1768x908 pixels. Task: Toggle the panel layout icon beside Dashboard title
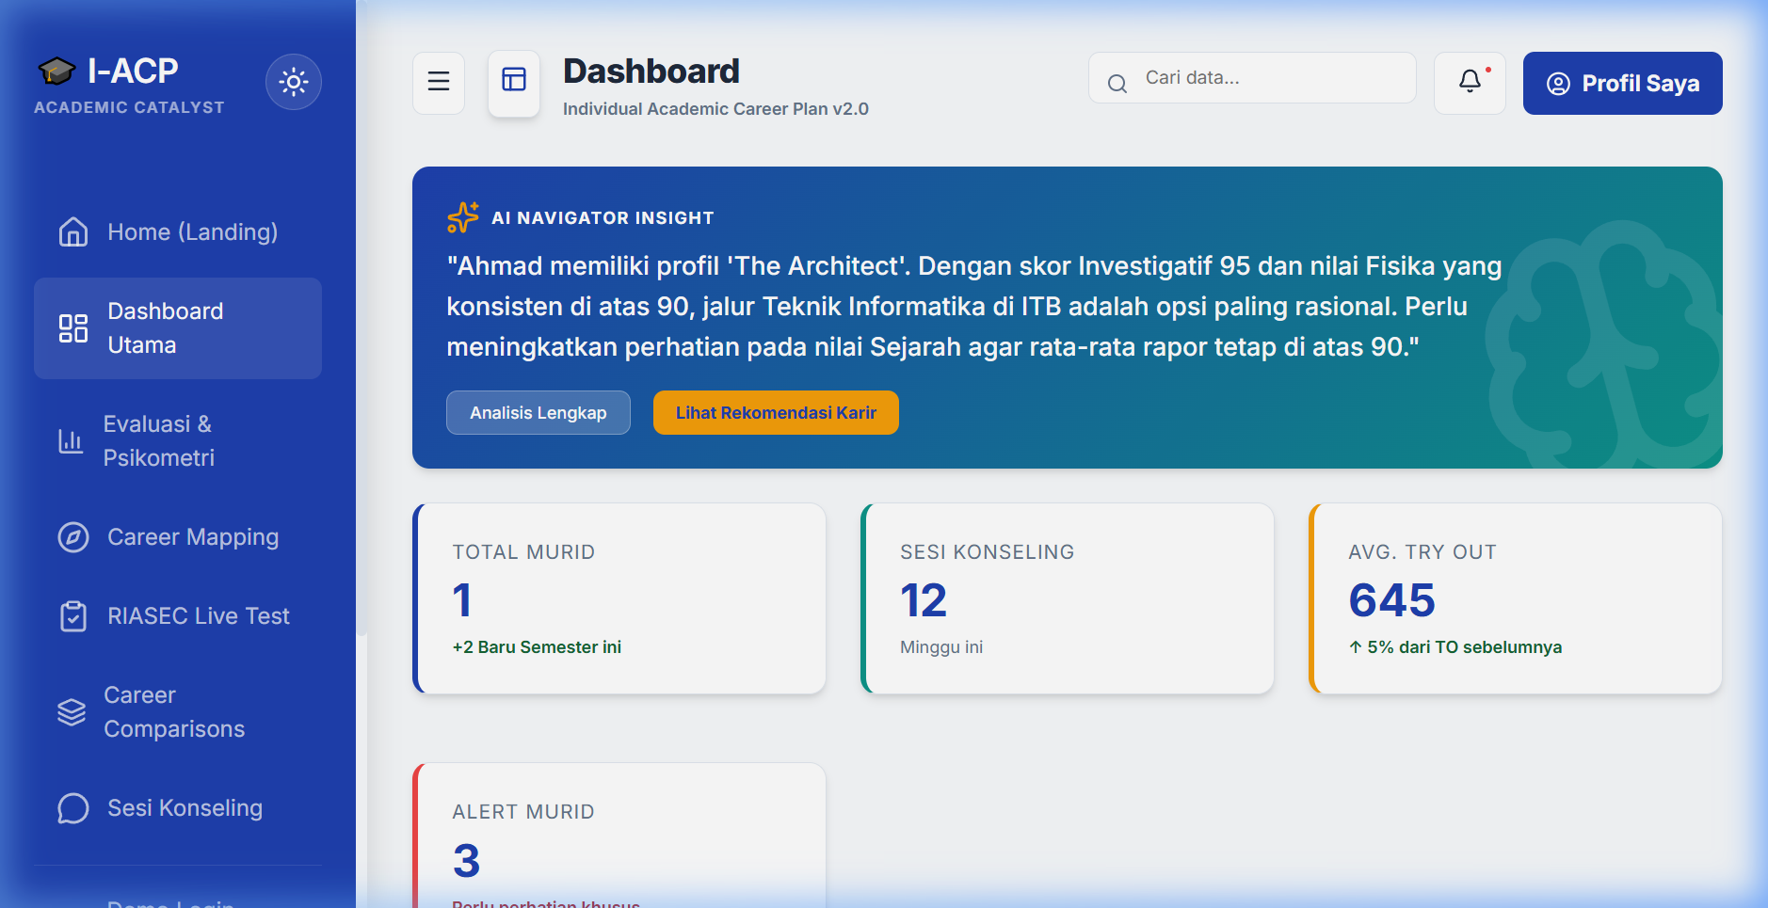(513, 82)
